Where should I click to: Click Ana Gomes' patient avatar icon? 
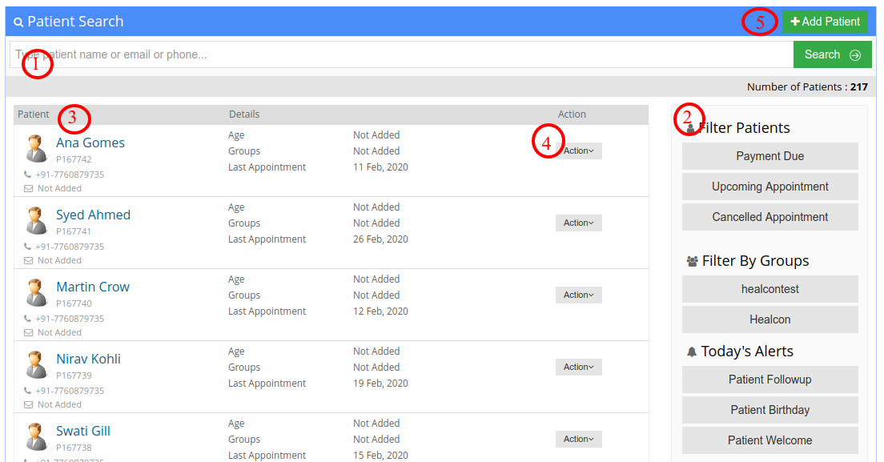point(37,148)
